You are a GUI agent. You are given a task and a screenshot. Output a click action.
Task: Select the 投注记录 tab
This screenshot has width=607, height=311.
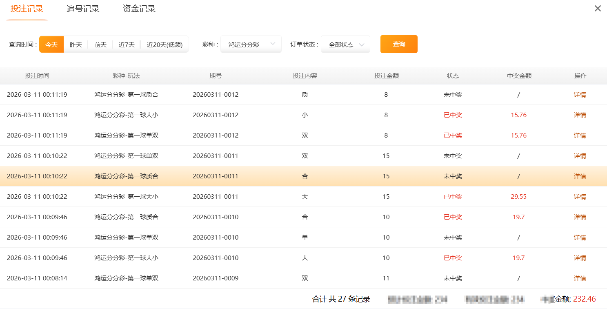[27, 8]
